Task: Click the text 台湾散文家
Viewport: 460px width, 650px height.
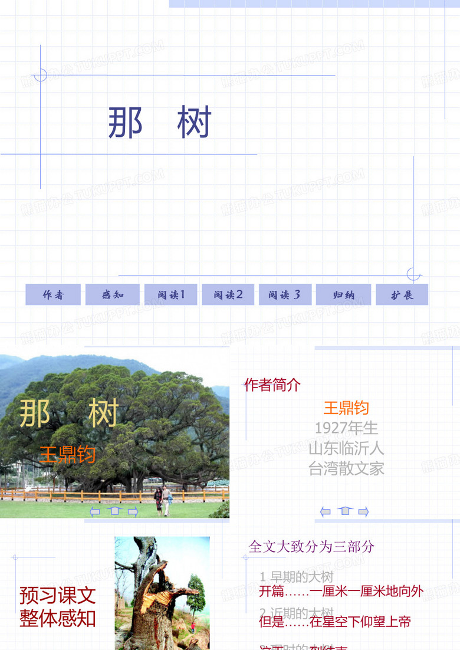Action: click(x=346, y=468)
